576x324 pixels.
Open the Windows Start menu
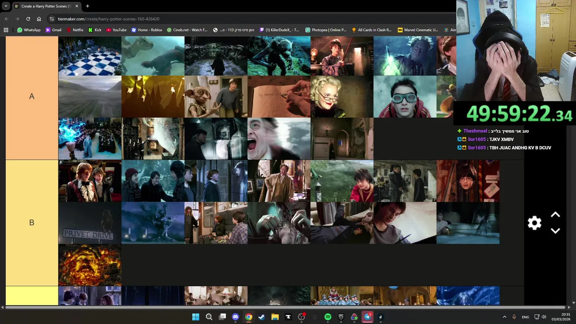pyautogui.click(x=196, y=317)
